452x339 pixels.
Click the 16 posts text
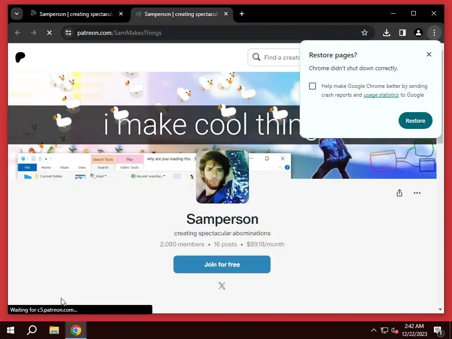coord(225,244)
